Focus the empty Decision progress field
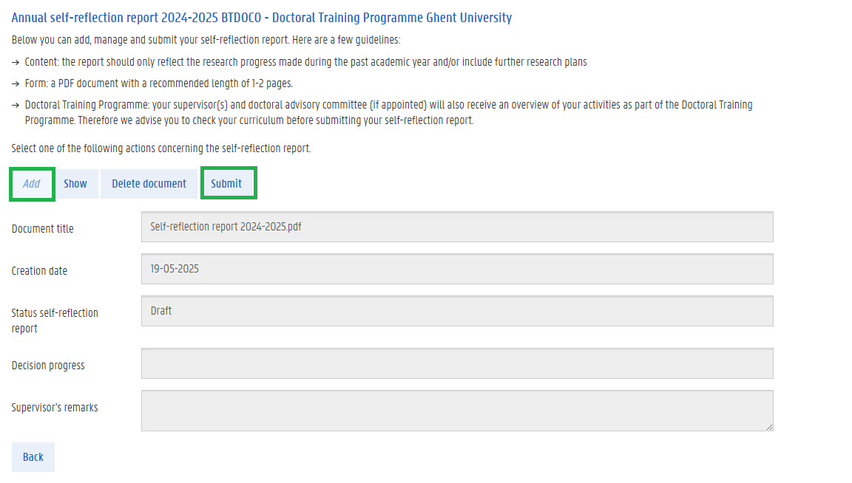 click(x=456, y=364)
